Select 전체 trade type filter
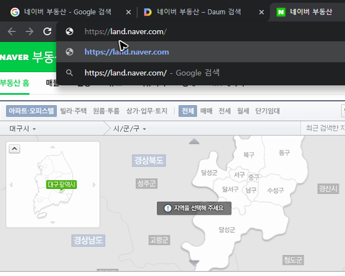The height and width of the screenshot is (276, 345). (x=188, y=111)
